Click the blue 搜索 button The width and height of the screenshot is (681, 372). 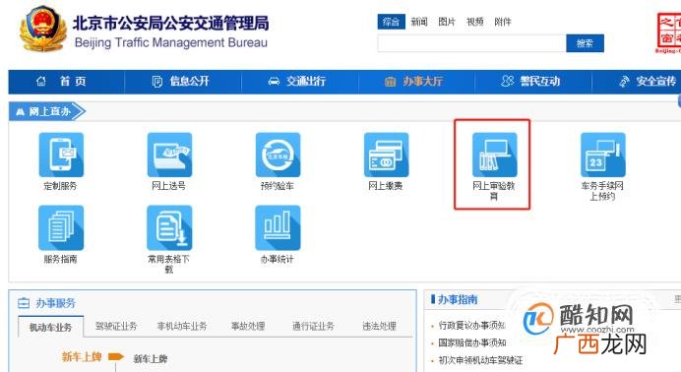click(585, 43)
